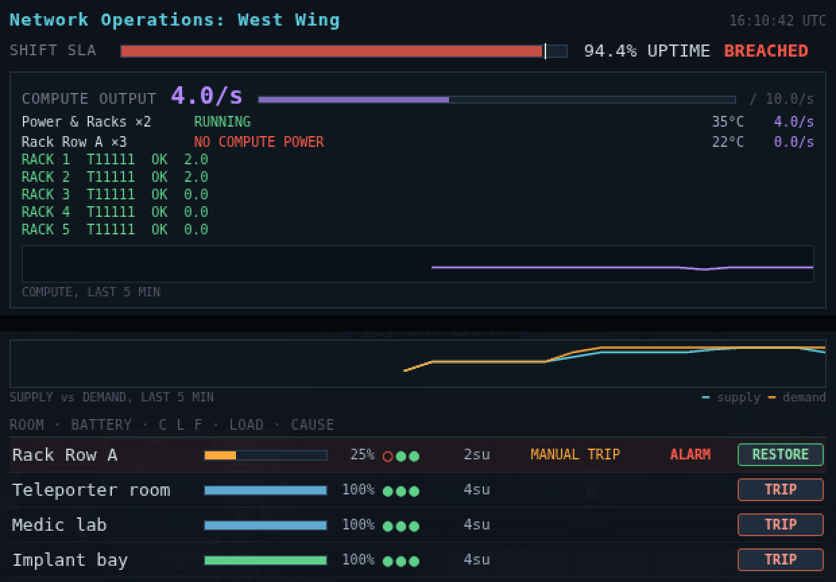Click Medic lab status dots
The image size is (836, 582).
[x=401, y=526]
